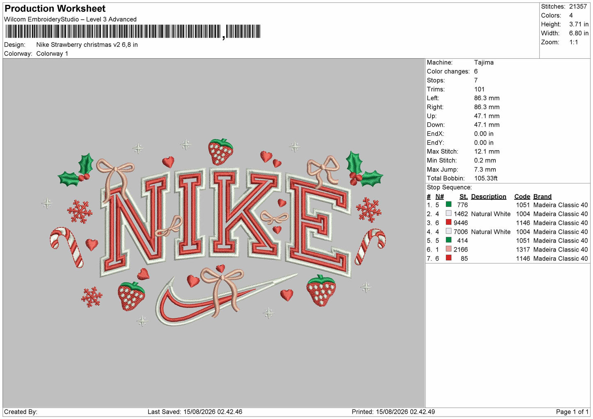Click stitch count '85' in row 7

(x=464, y=259)
